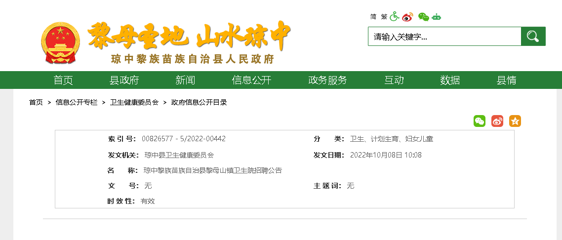Open the 首页 navigation menu item

tap(63, 80)
